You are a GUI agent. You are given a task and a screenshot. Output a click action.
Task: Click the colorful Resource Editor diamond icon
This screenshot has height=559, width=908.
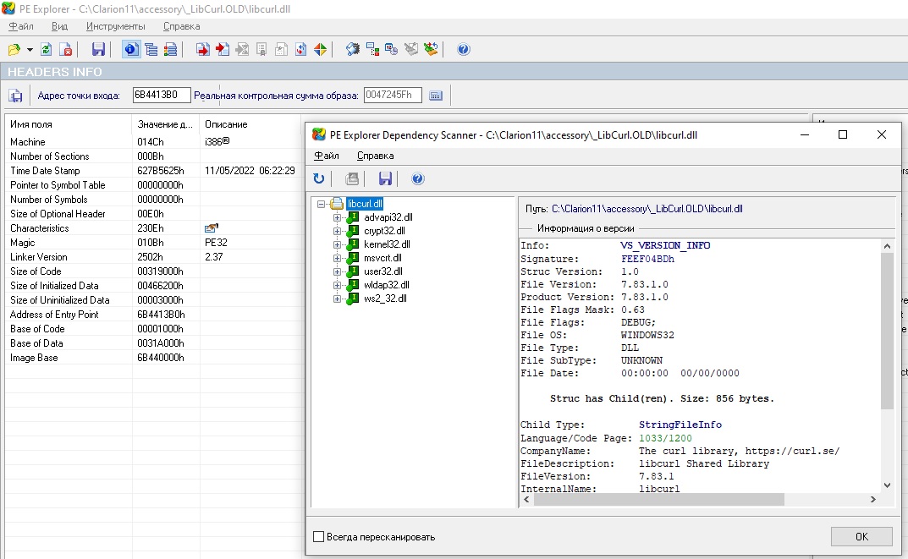pyautogui.click(x=320, y=49)
